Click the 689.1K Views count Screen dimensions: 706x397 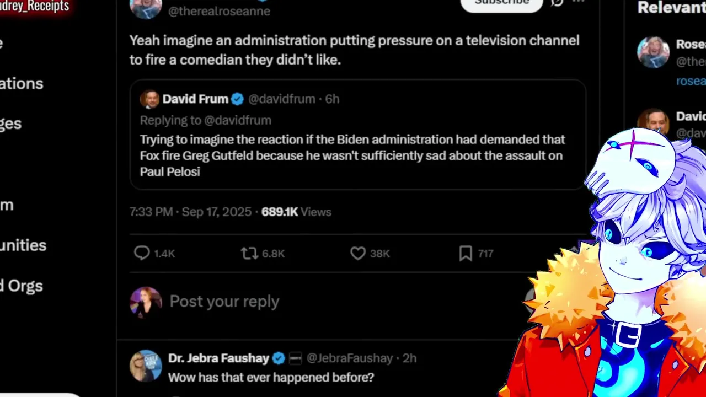(x=296, y=212)
